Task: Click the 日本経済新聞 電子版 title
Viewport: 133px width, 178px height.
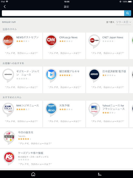Action: pyautogui.click(x=114, y=71)
